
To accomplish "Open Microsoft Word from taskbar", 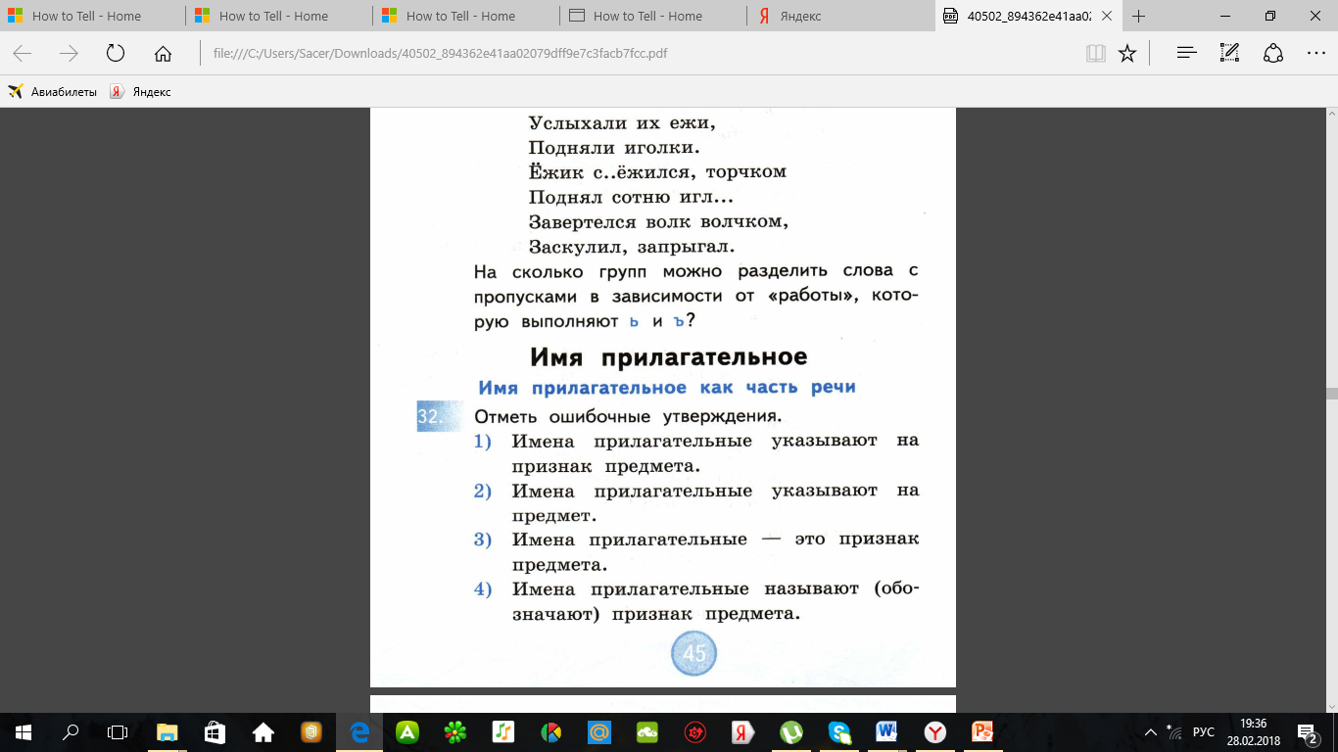I will tap(886, 731).
